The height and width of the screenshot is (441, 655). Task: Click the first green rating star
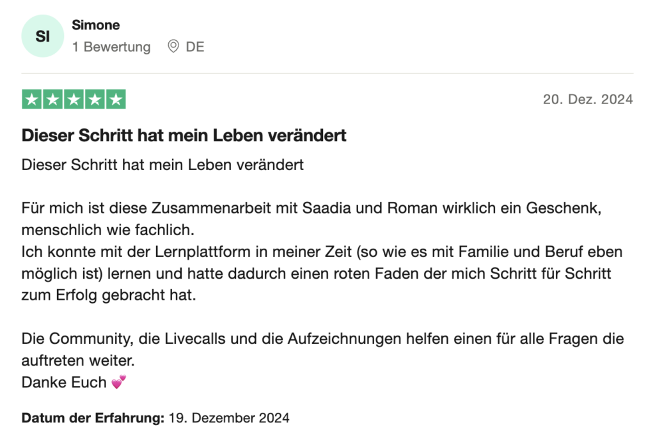coord(32,99)
